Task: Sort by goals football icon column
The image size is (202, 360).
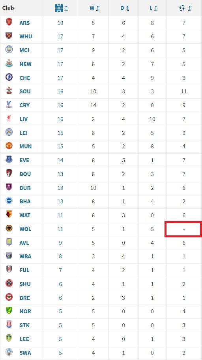Action: (185, 8)
